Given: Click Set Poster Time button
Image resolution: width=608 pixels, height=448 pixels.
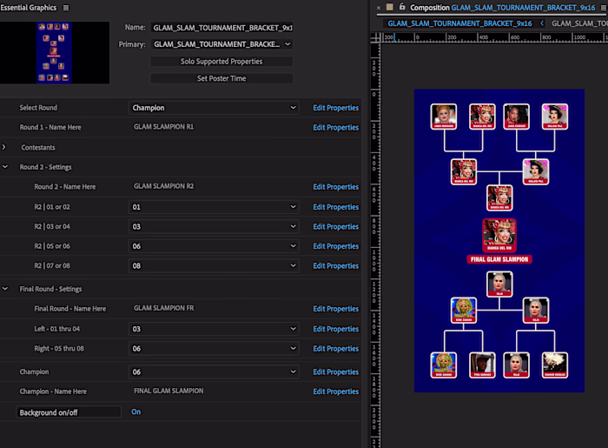Looking at the screenshot, I should click(221, 78).
